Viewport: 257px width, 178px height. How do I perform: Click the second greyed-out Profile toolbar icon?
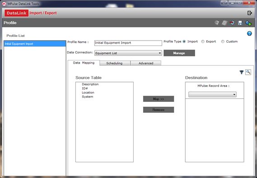[224, 23]
